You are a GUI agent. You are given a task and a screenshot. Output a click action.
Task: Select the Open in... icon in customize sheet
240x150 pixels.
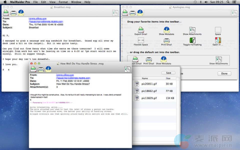218,40
